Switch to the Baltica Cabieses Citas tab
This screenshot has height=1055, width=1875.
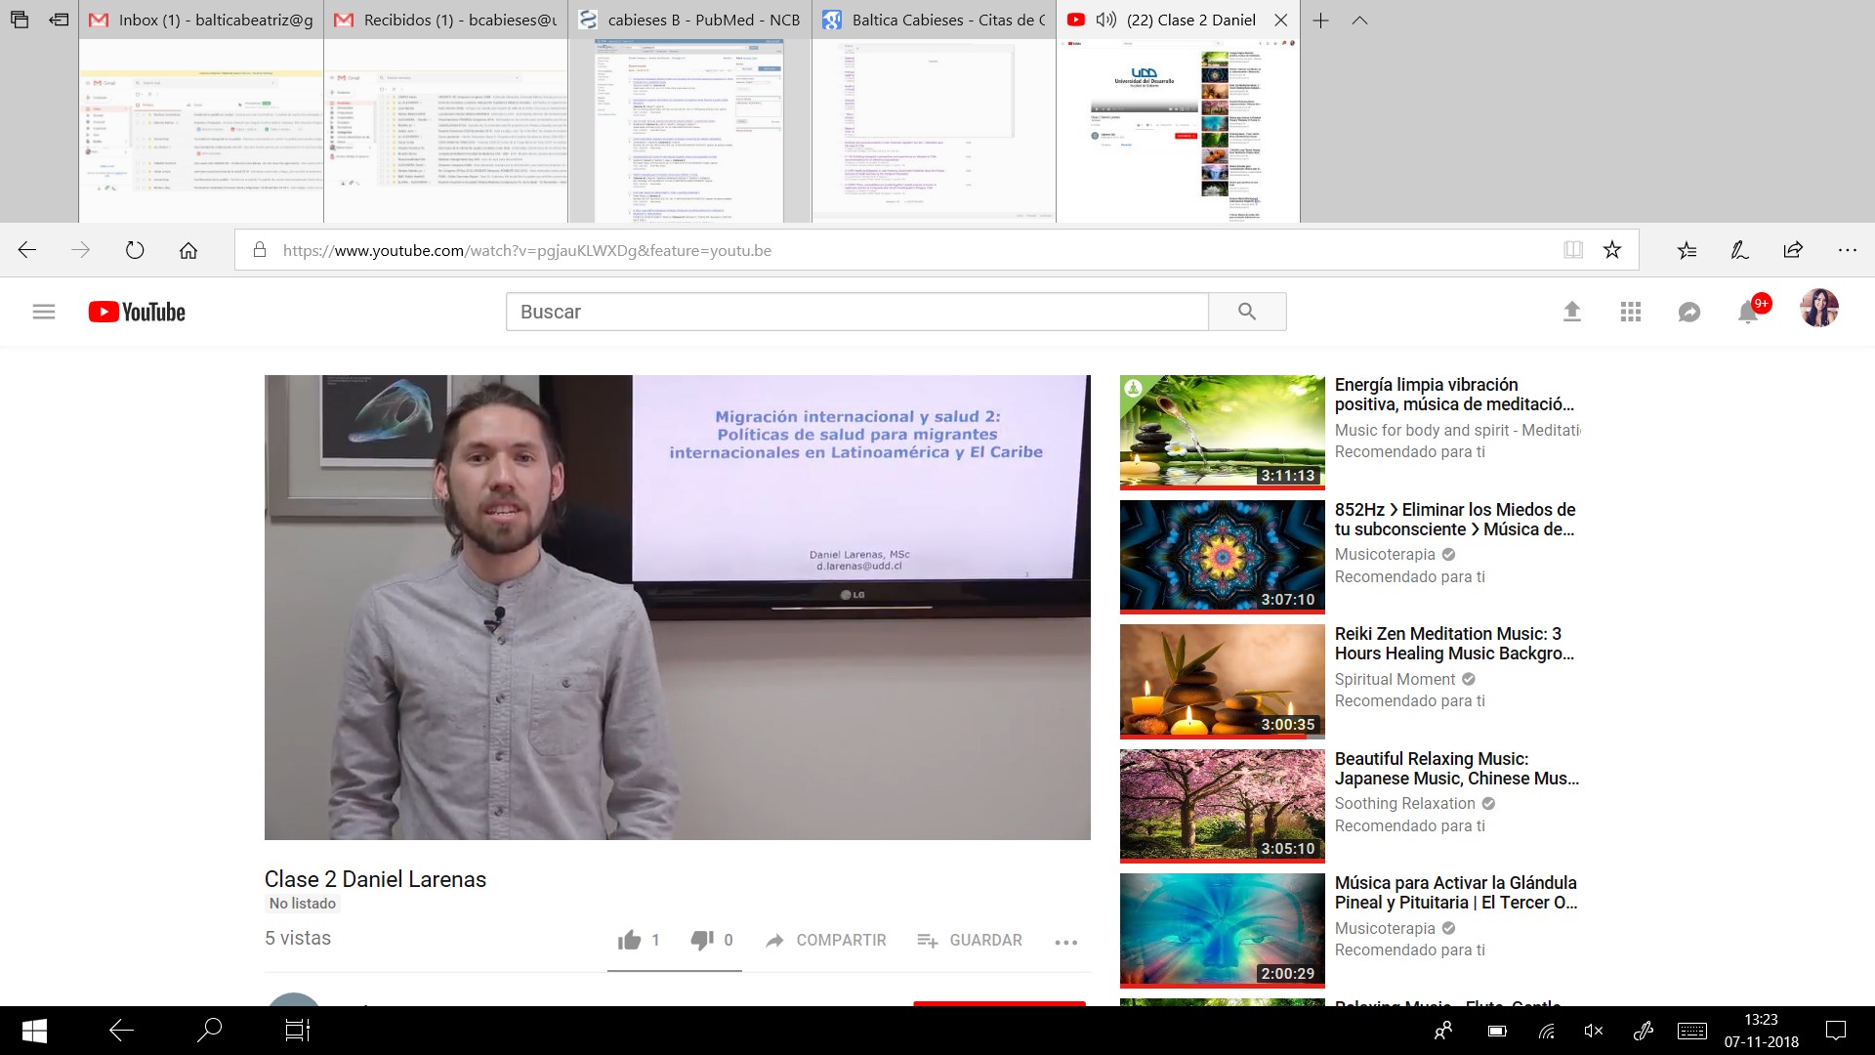pos(935,20)
